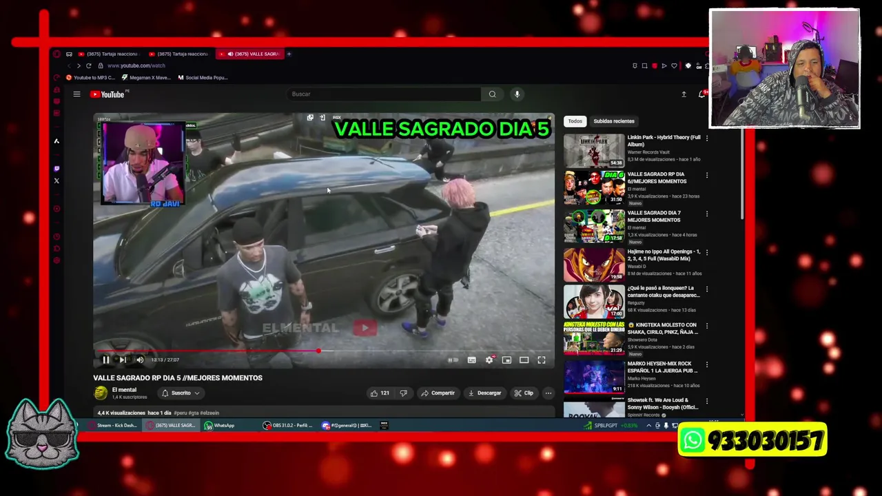Go to YouTube home via the logo

(108, 94)
